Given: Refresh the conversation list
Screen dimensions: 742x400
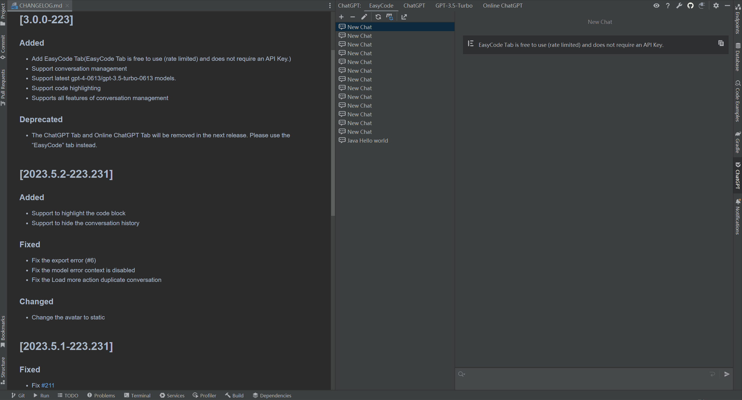Looking at the screenshot, I should 378,17.
